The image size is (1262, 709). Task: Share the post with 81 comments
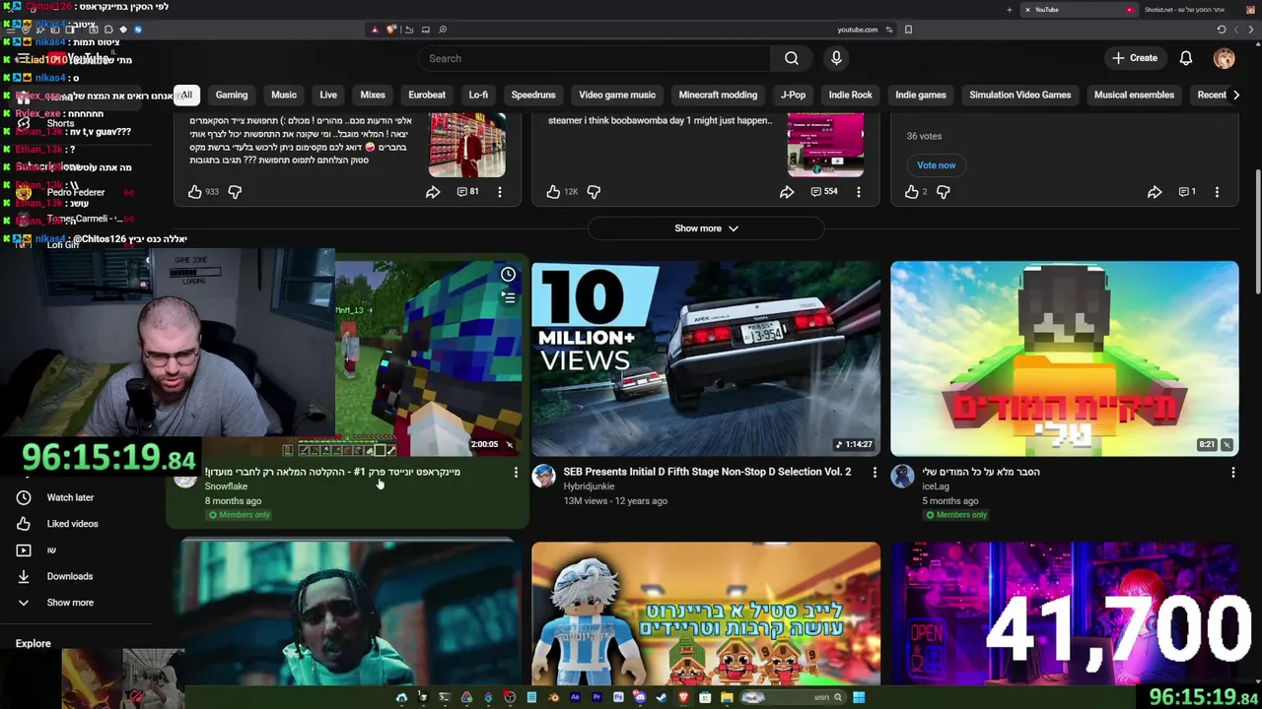433,192
